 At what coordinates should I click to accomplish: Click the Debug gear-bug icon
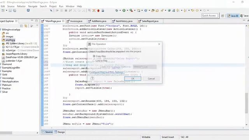[x=117, y=10]
